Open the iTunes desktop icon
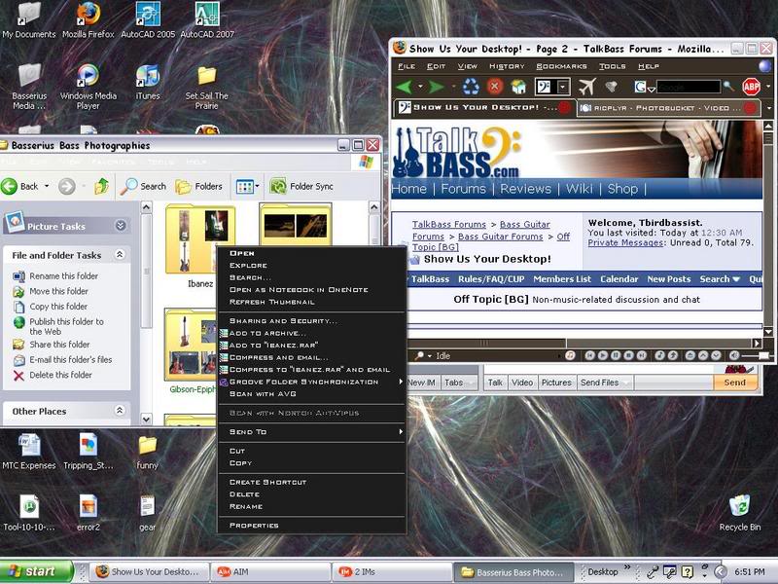 [x=148, y=83]
